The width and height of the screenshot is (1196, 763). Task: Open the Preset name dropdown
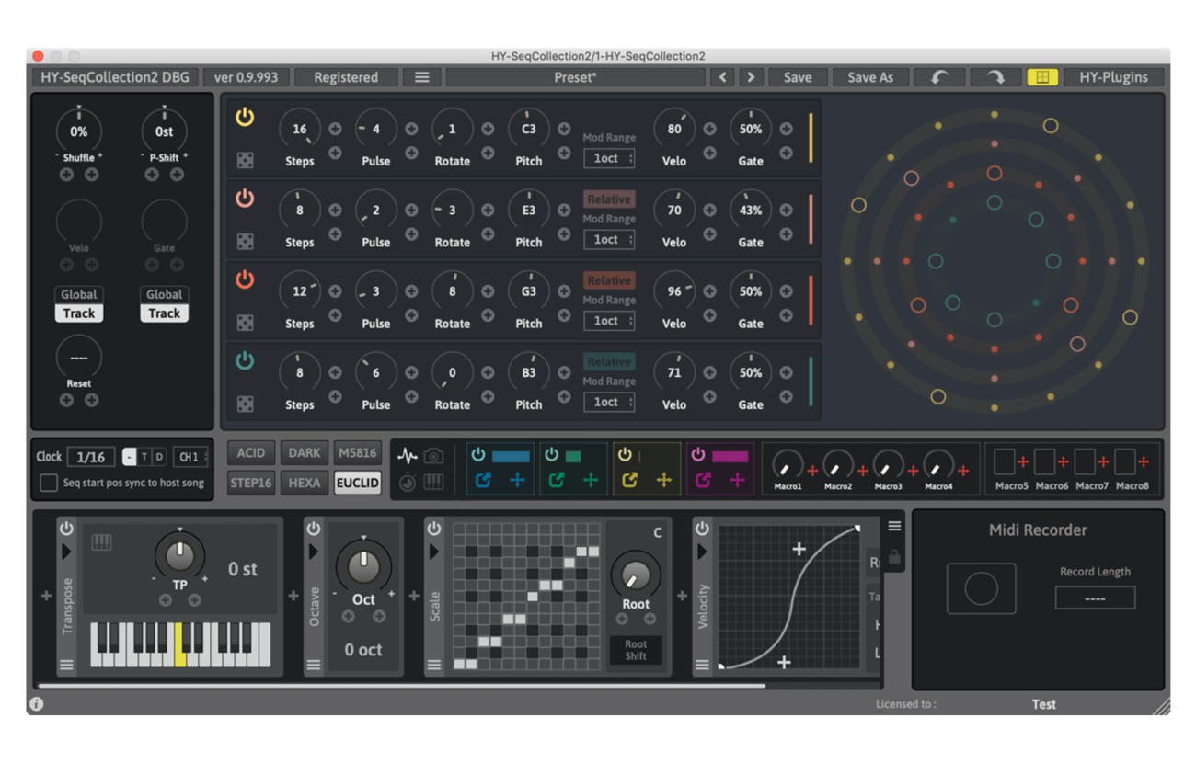[x=575, y=77]
